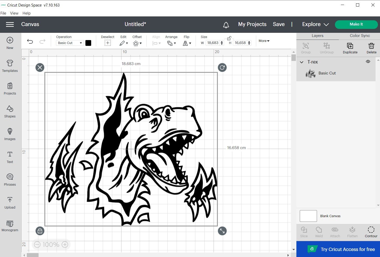
Task: Open the Upload panel
Action: (x=10, y=203)
